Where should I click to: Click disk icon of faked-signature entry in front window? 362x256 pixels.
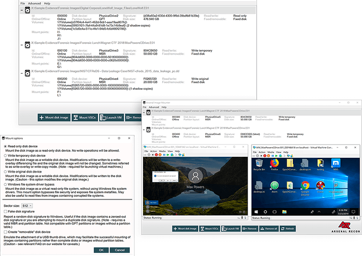148,130
